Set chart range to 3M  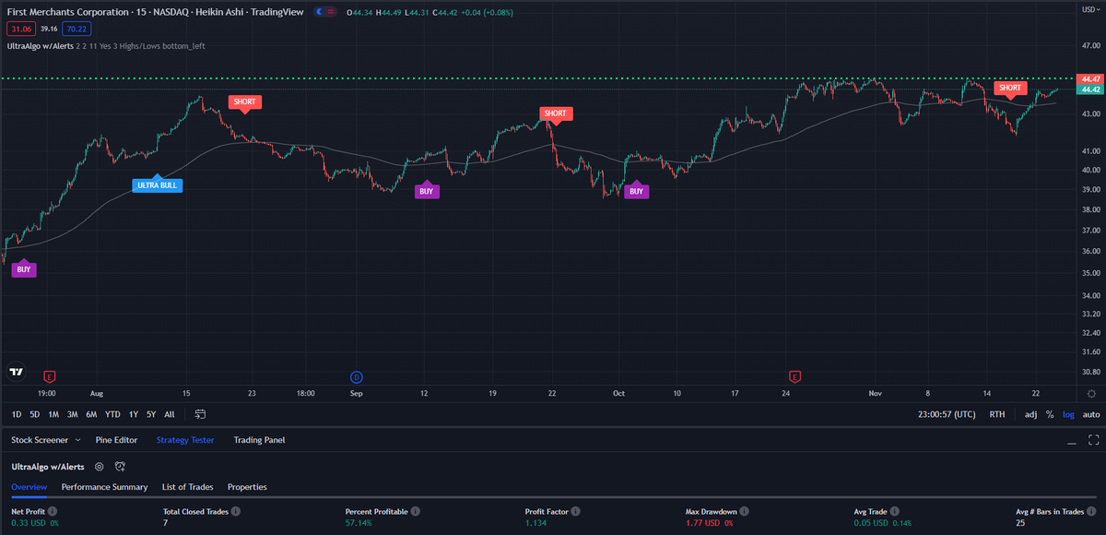pyautogui.click(x=73, y=414)
